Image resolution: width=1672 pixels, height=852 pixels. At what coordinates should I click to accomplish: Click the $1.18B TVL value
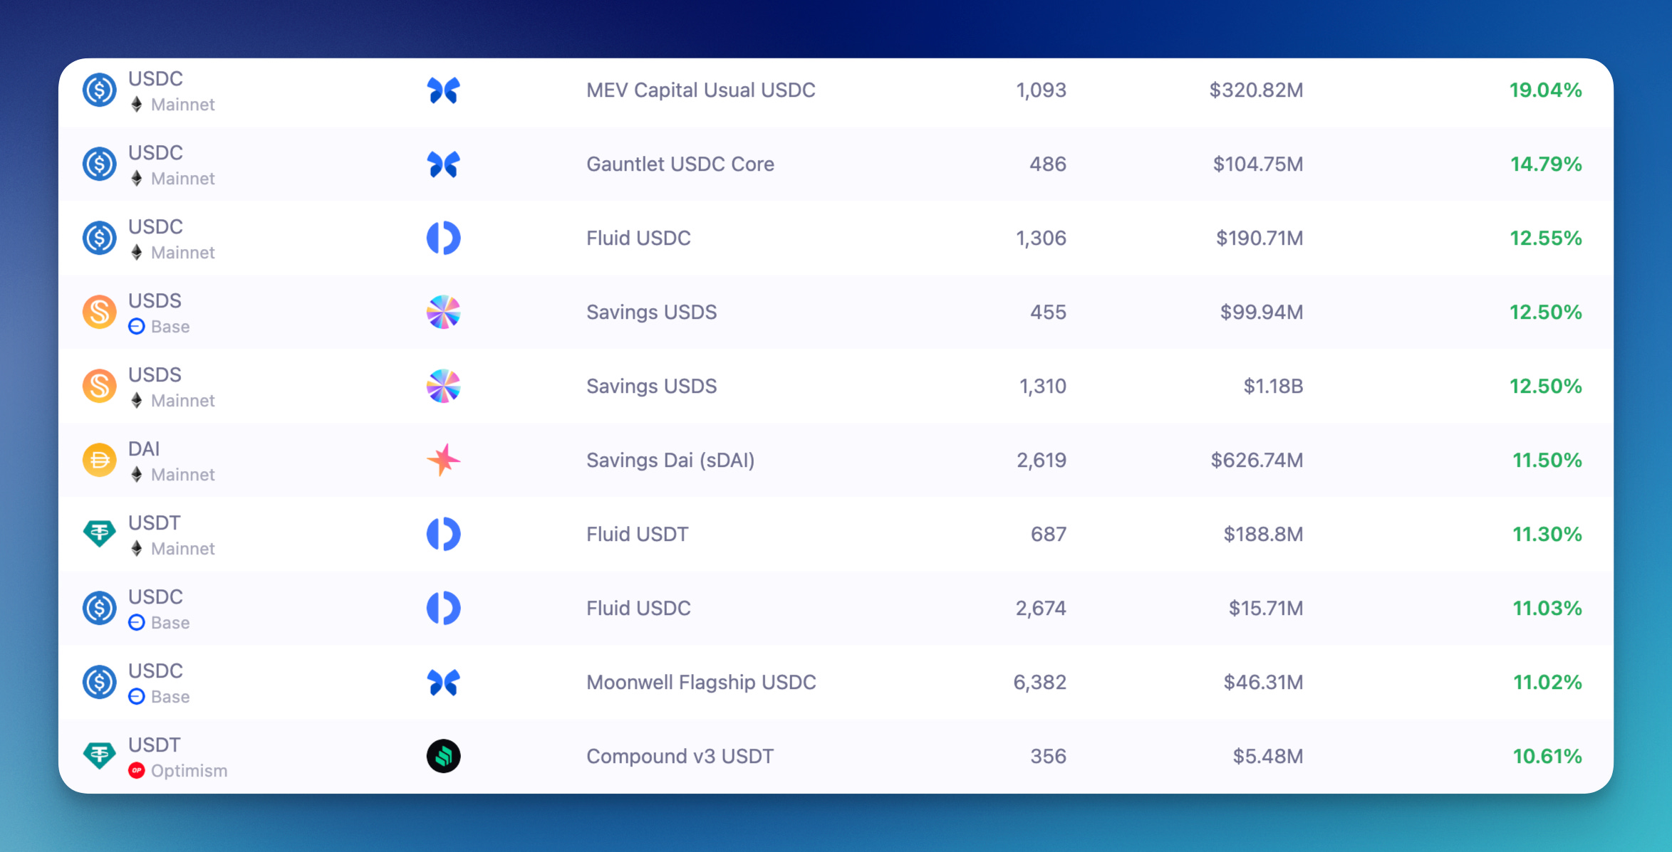click(1272, 386)
